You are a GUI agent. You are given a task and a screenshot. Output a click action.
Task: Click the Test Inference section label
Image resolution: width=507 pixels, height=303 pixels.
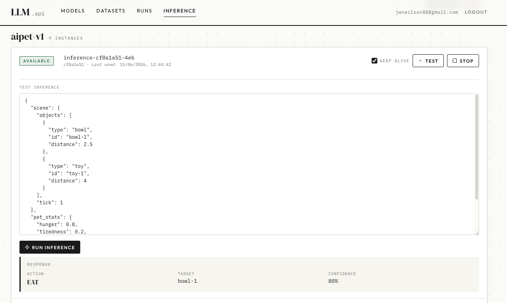39,87
